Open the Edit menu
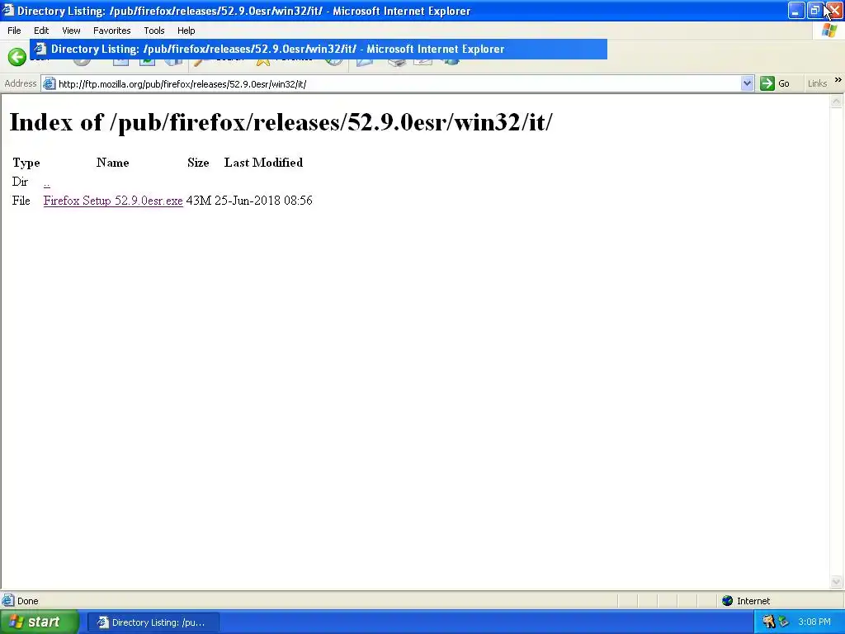The image size is (845, 634). 41,31
